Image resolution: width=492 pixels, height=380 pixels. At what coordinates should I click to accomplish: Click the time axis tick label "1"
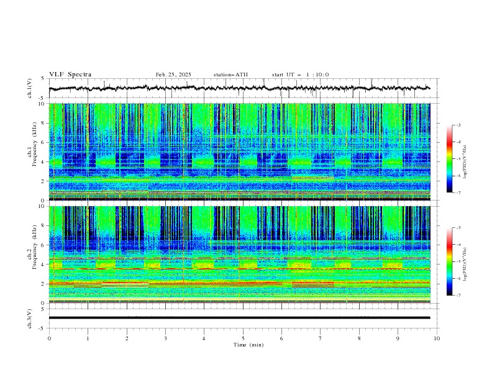(88, 338)
